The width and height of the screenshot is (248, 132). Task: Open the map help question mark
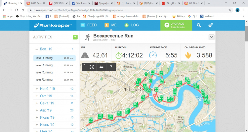(111, 67)
